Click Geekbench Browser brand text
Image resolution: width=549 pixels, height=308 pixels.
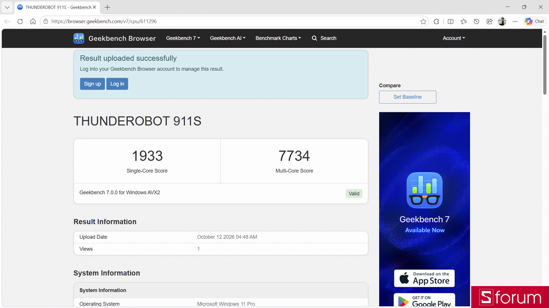click(x=122, y=38)
